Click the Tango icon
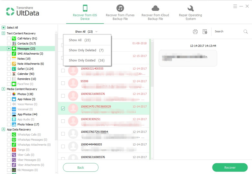The height and width of the screenshot is (174, 252). click(x=14, y=150)
